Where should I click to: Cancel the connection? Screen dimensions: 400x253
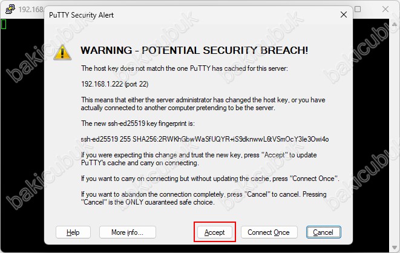[x=324, y=232]
